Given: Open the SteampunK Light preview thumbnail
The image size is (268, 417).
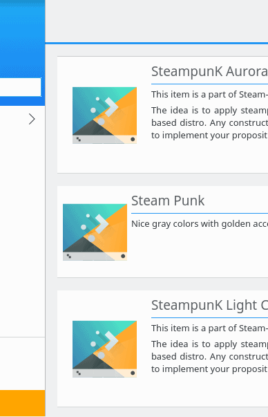Looking at the screenshot, I should [104, 349].
